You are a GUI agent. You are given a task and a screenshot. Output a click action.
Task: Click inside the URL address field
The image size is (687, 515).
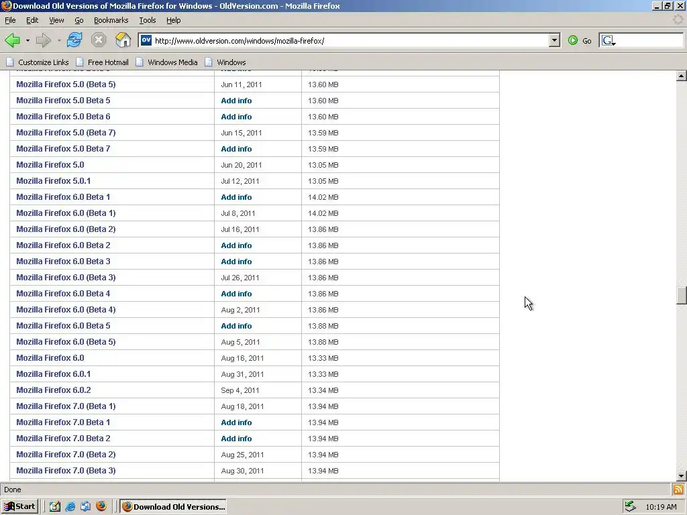350,41
